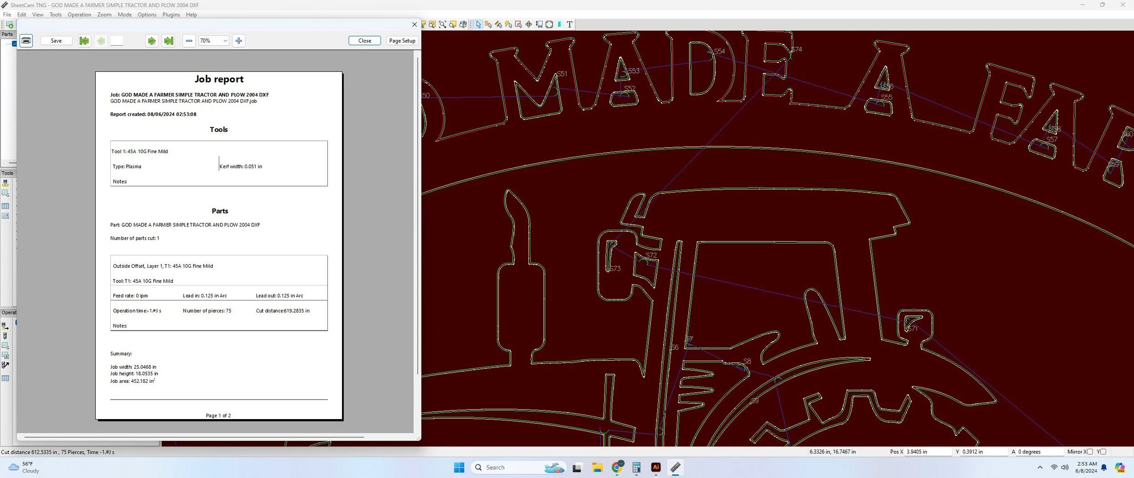Select the edit start points tool

click(x=488, y=24)
